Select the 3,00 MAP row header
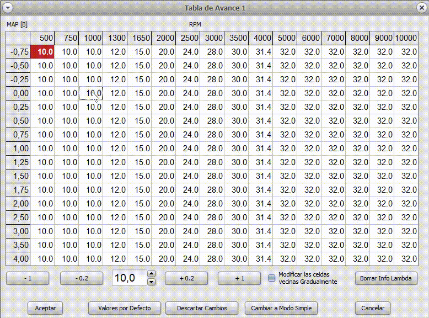Viewport: 429px width, 318px height. (x=18, y=231)
